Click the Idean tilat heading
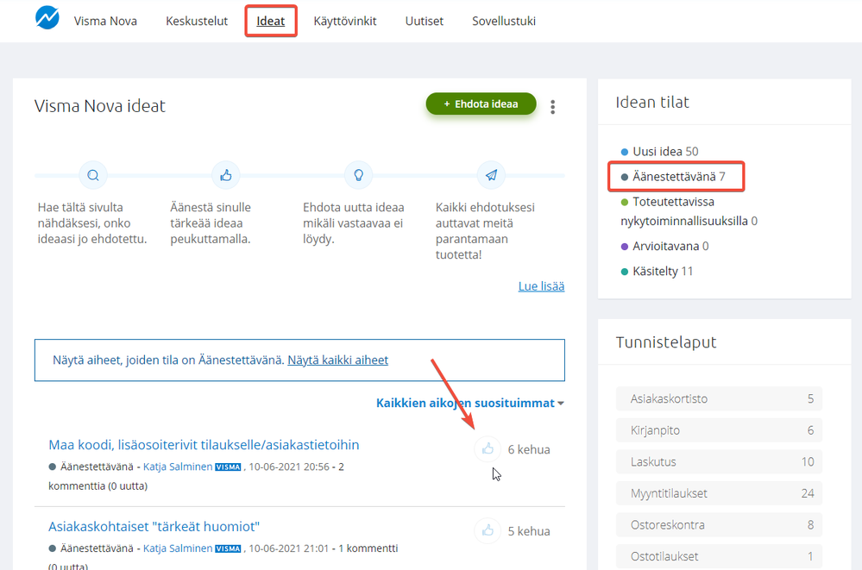Viewport: 862px width, 570px height. (x=652, y=103)
